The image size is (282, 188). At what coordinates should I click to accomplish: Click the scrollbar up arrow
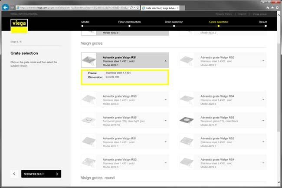tap(279, 15)
